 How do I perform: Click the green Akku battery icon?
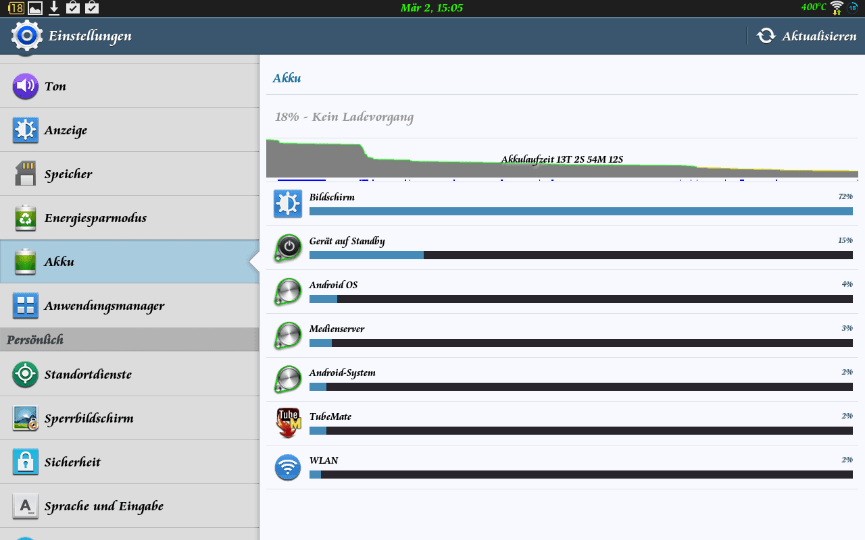point(25,261)
